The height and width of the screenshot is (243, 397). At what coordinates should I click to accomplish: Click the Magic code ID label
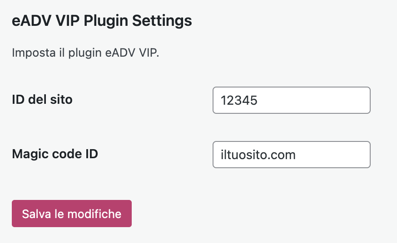pos(55,154)
